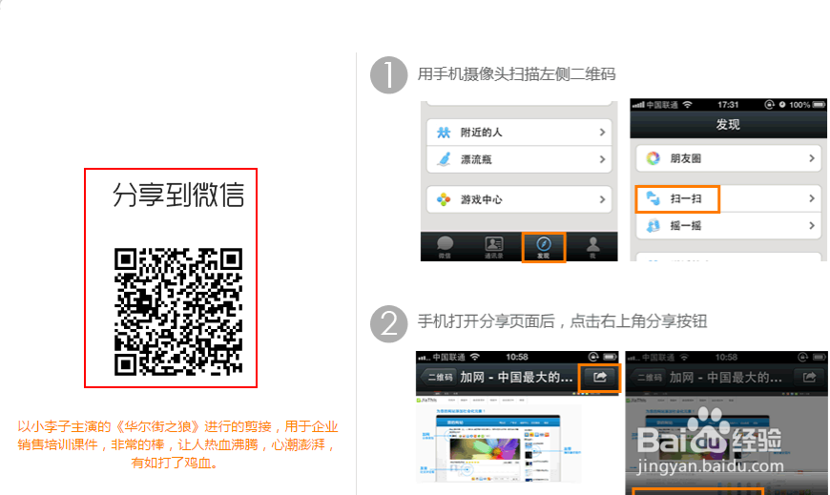Click the WiFi icon beside bright 中国联通

pos(475,357)
